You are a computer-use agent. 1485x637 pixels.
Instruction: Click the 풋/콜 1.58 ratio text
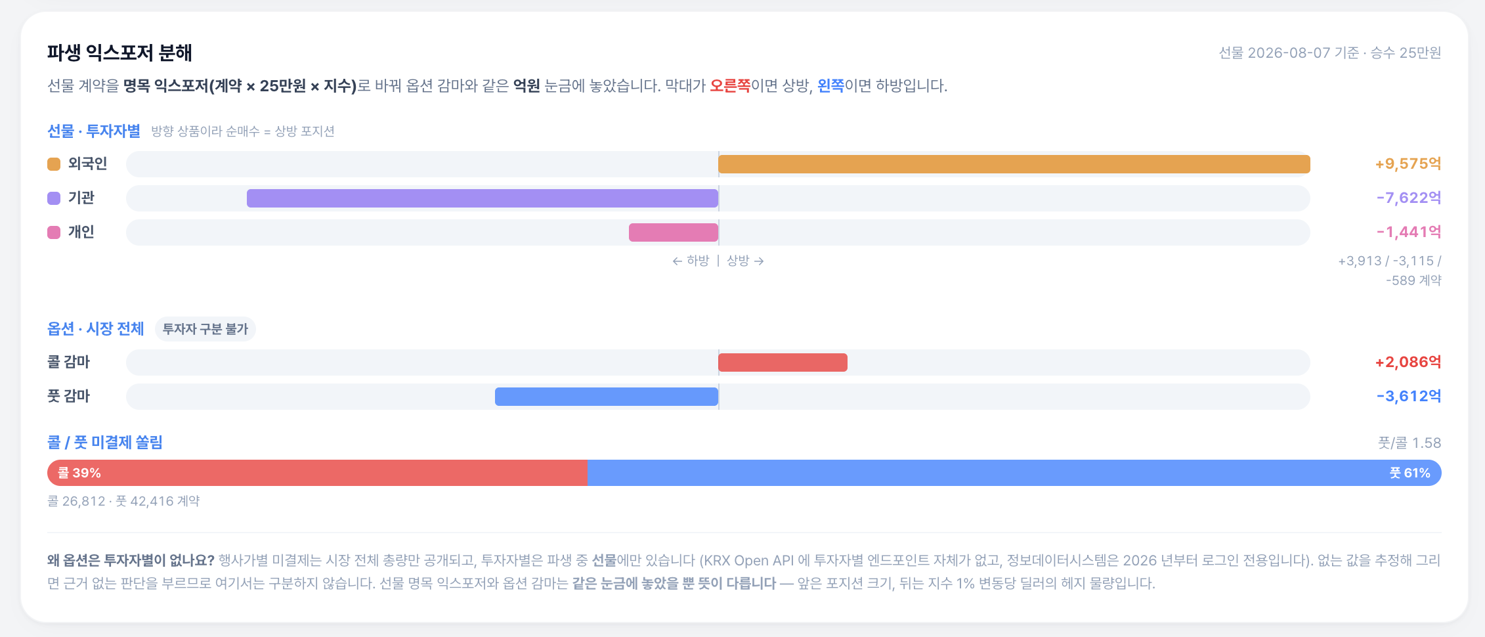click(1410, 443)
